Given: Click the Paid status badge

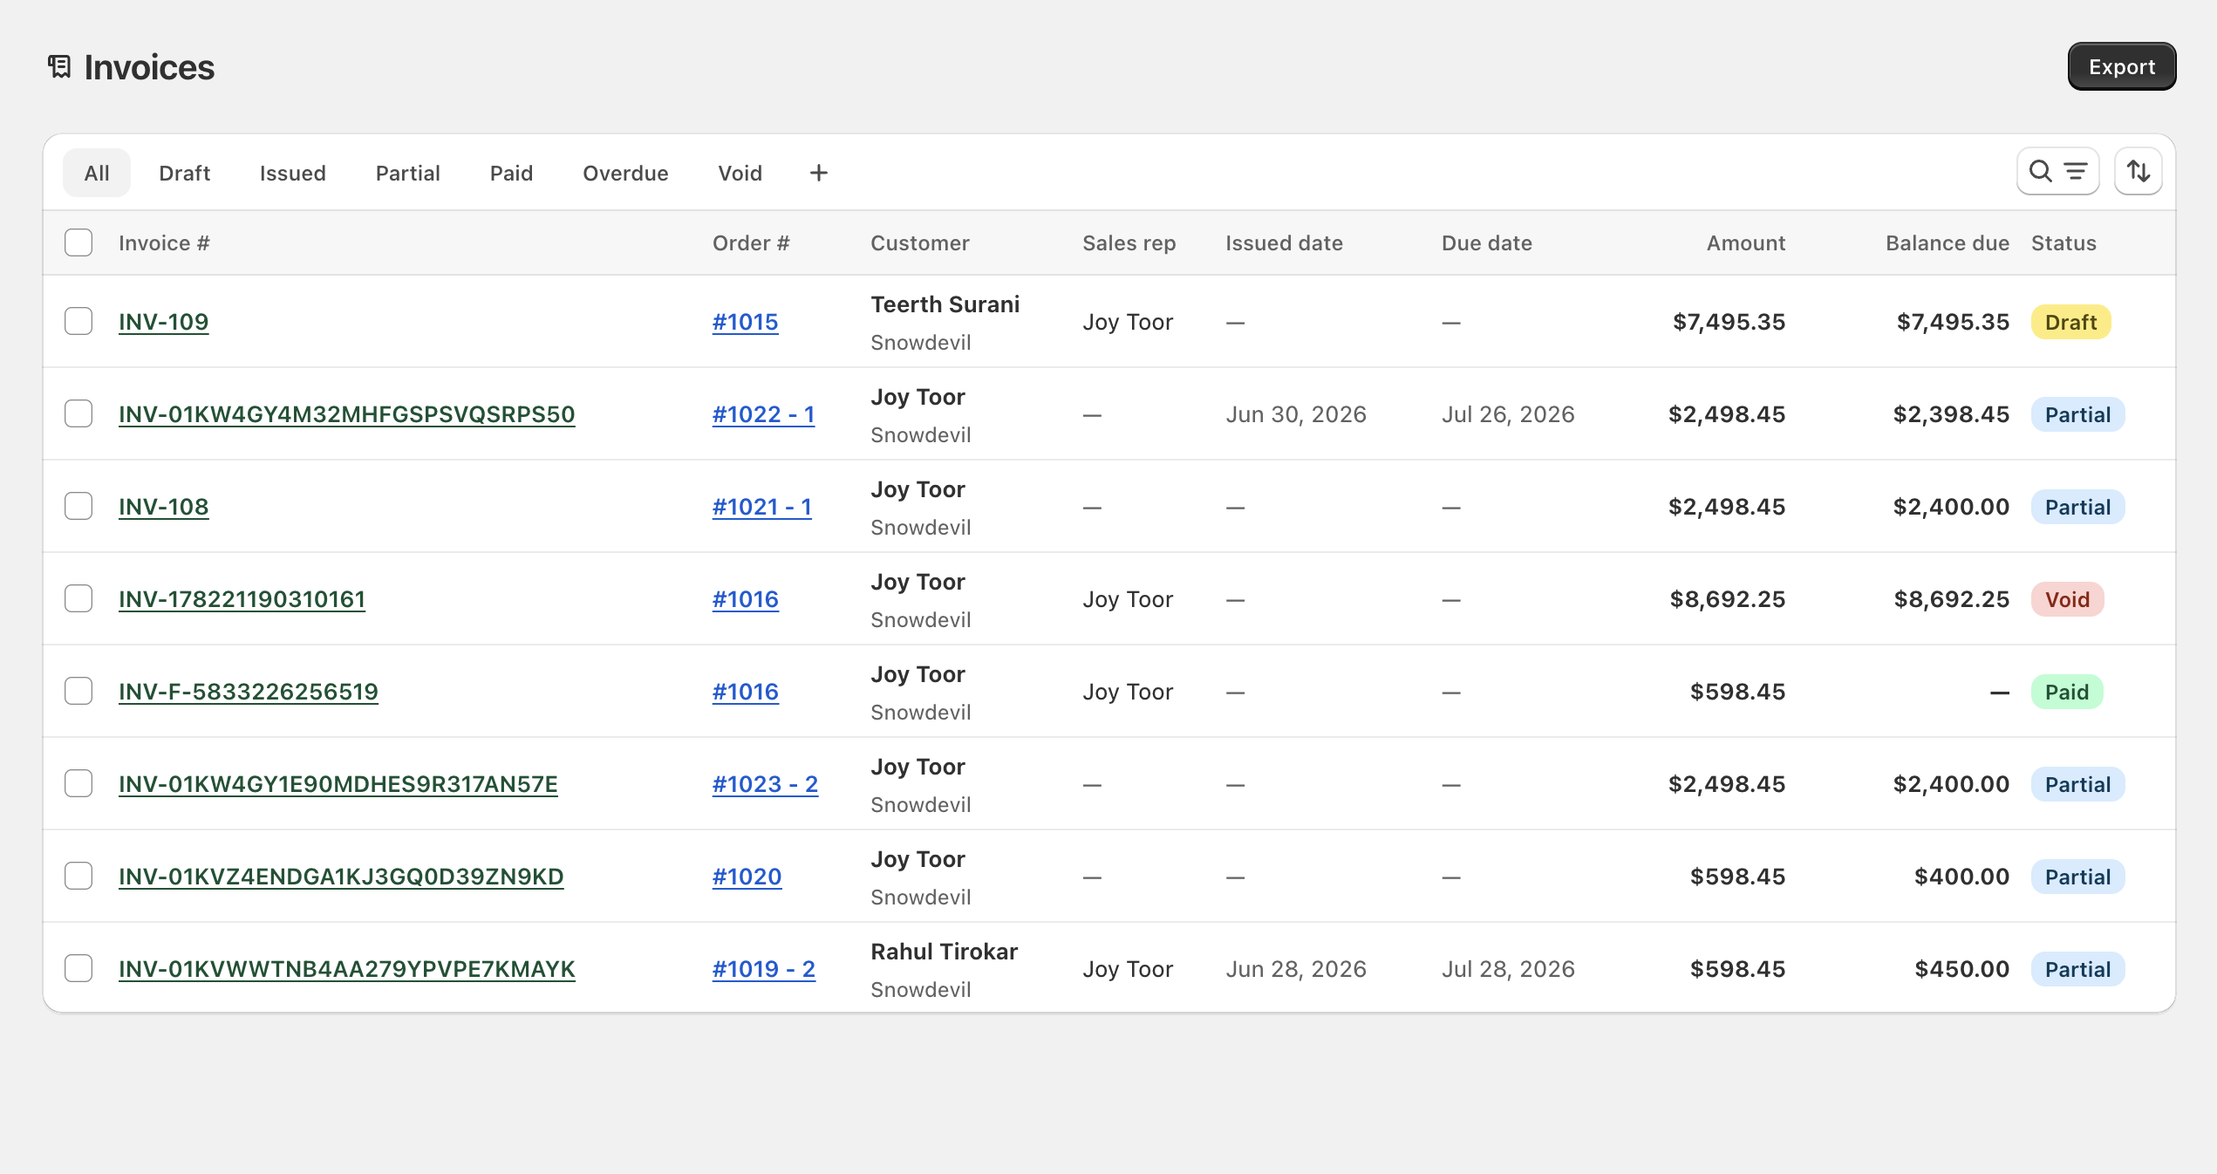Looking at the screenshot, I should tap(2067, 692).
